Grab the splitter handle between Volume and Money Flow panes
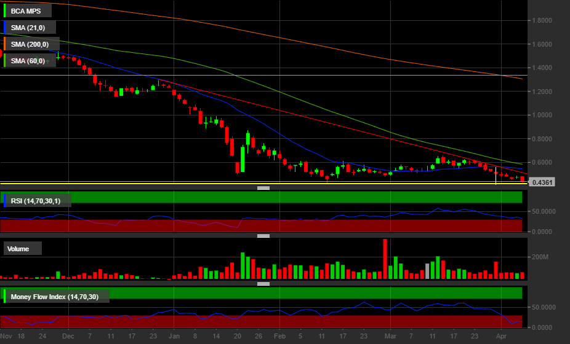The image size is (570, 344). click(263, 284)
